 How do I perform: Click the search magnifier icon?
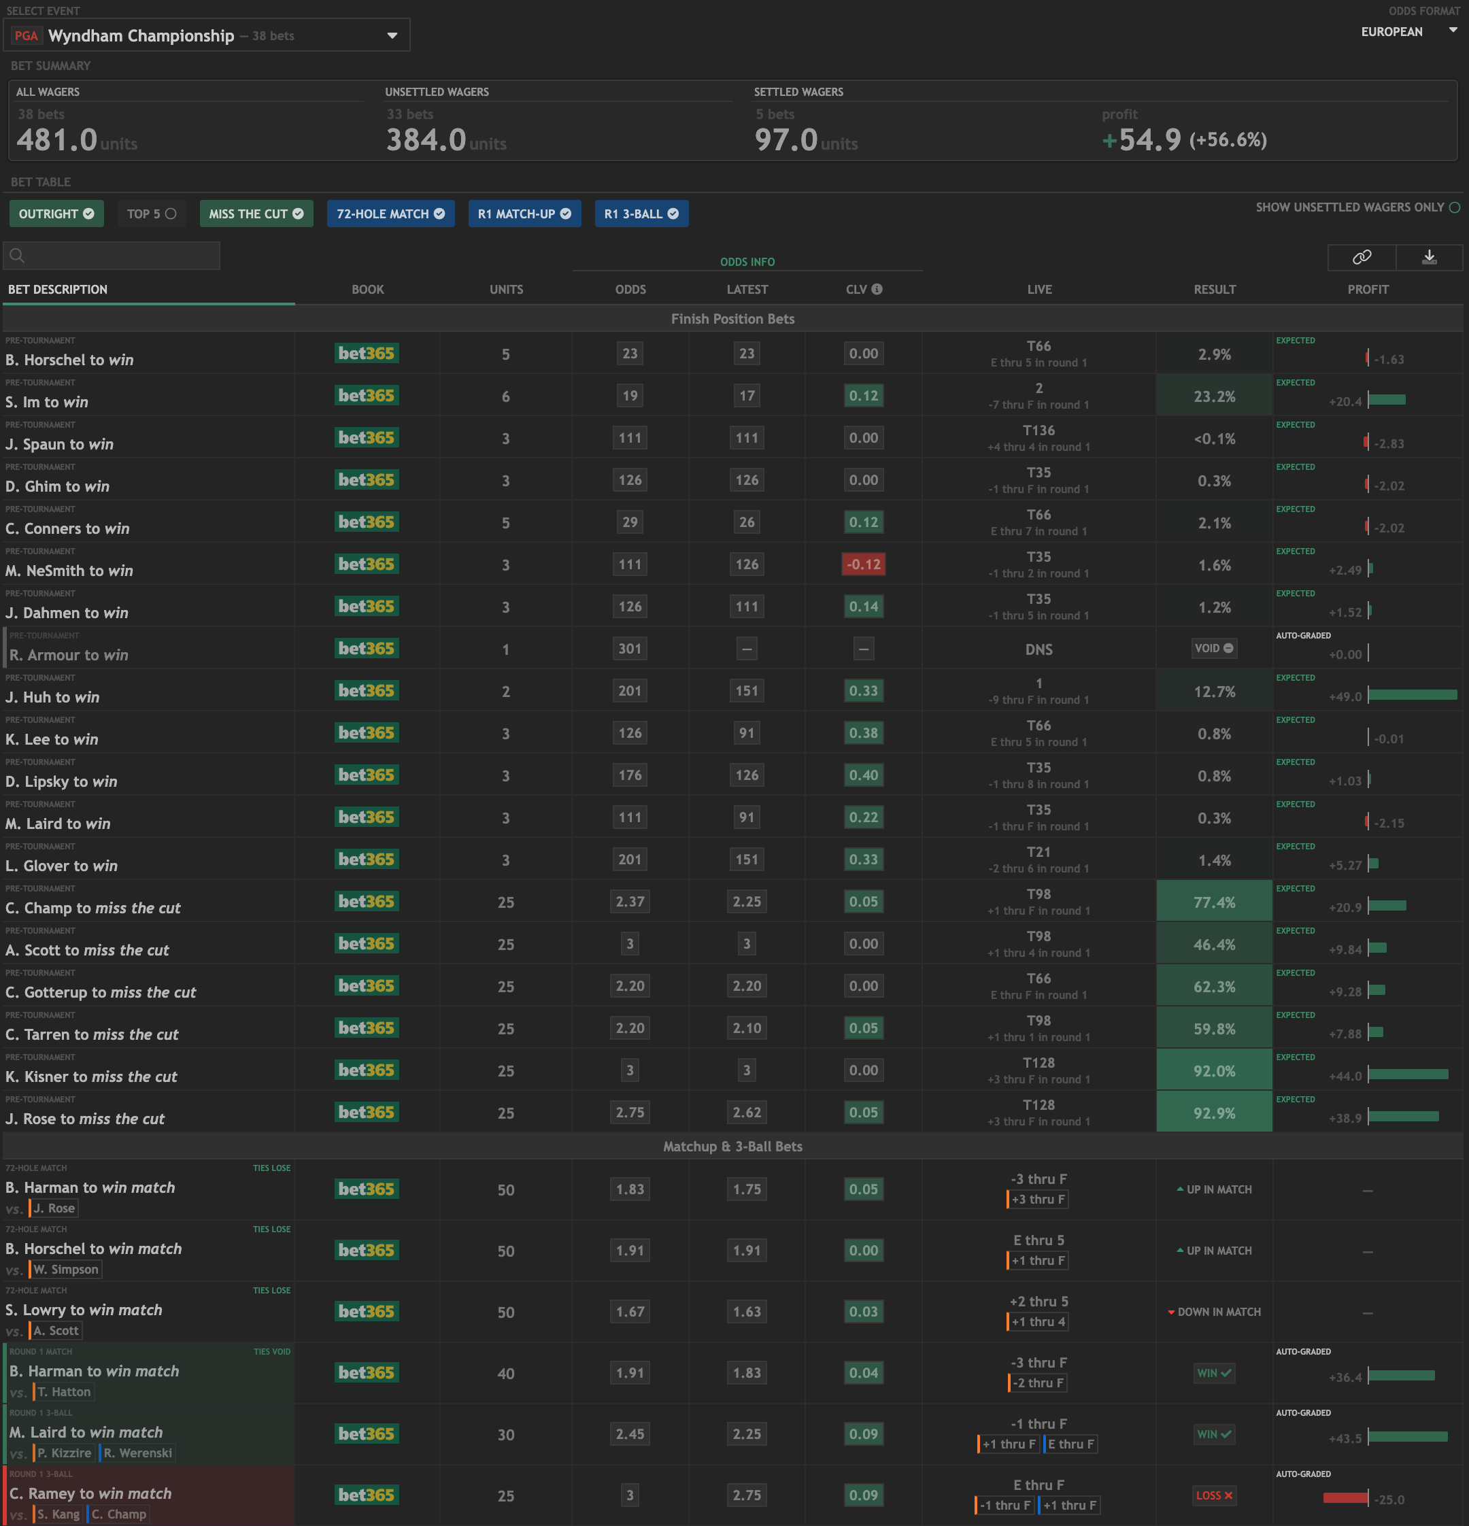(x=17, y=256)
